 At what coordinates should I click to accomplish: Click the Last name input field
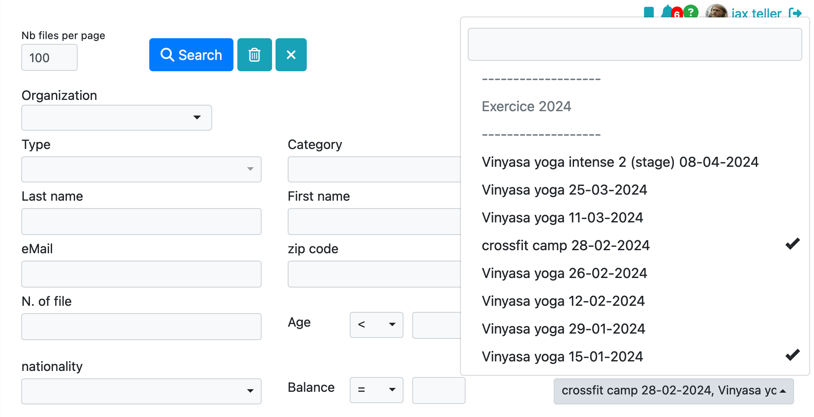(141, 222)
